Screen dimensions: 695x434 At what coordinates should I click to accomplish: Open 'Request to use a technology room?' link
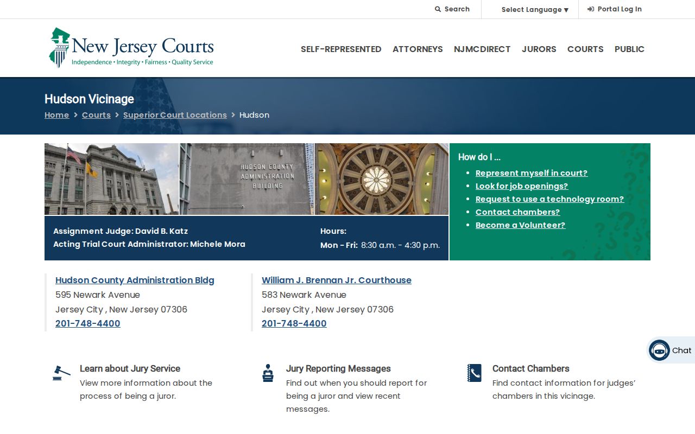coord(550,199)
